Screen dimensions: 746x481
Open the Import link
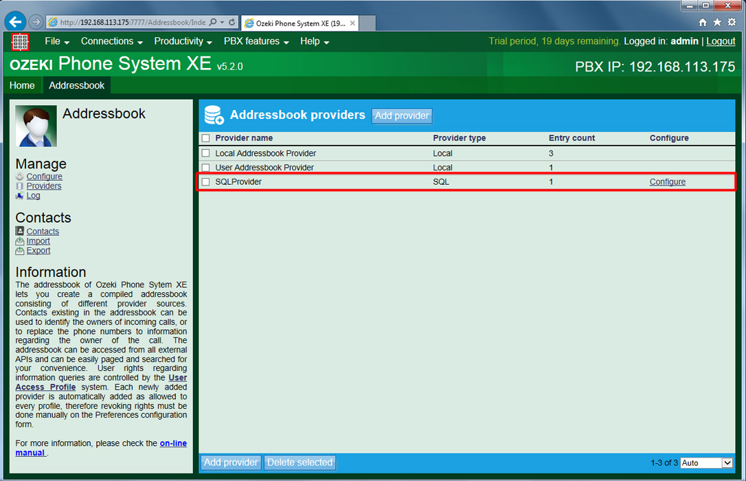(38, 240)
